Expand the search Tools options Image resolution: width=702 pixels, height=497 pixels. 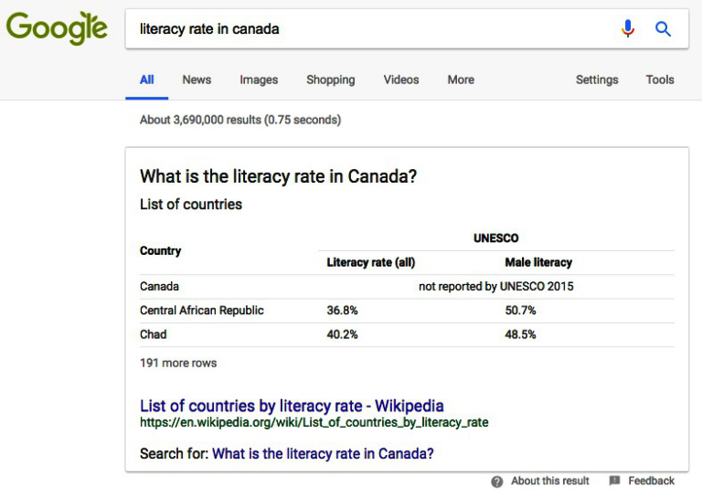pyautogui.click(x=660, y=79)
